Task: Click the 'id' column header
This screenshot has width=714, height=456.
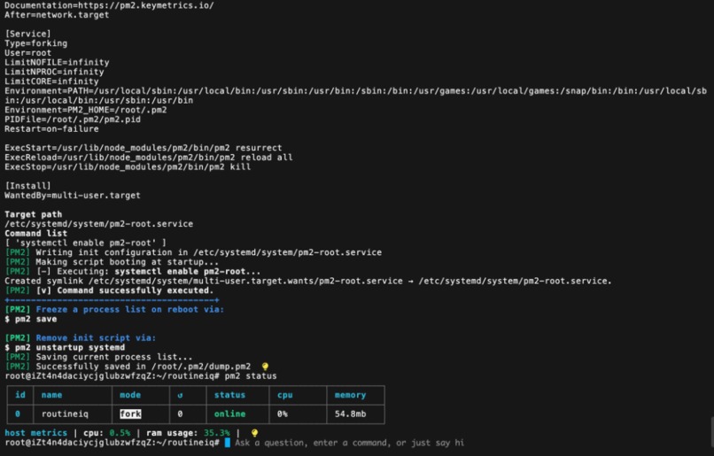Action: (x=20, y=395)
